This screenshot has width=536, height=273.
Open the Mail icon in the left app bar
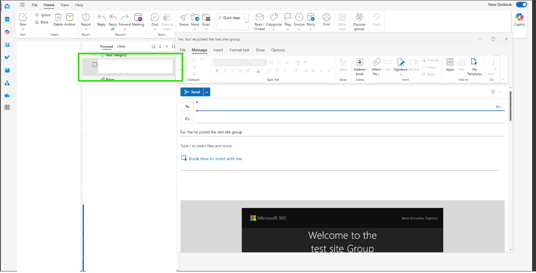[7, 6]
